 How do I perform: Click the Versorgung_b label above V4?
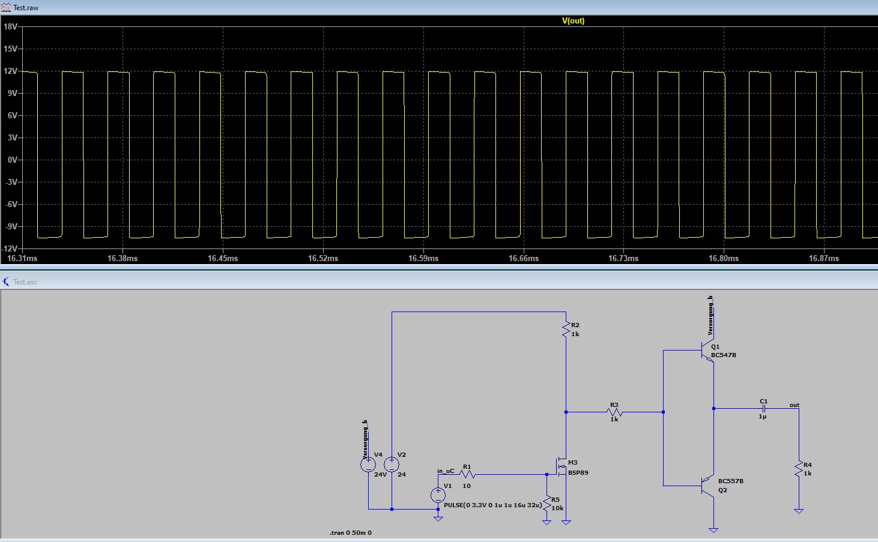(x=365, y=439)
